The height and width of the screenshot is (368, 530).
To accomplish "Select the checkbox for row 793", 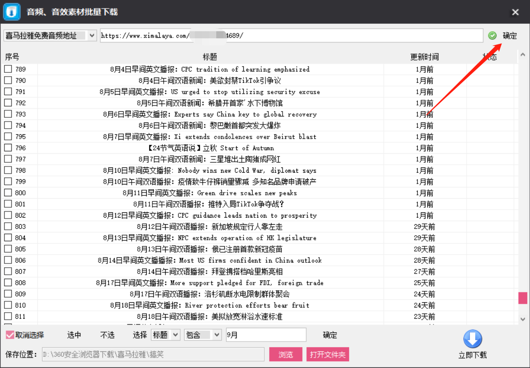I will [x=8, y=114].
